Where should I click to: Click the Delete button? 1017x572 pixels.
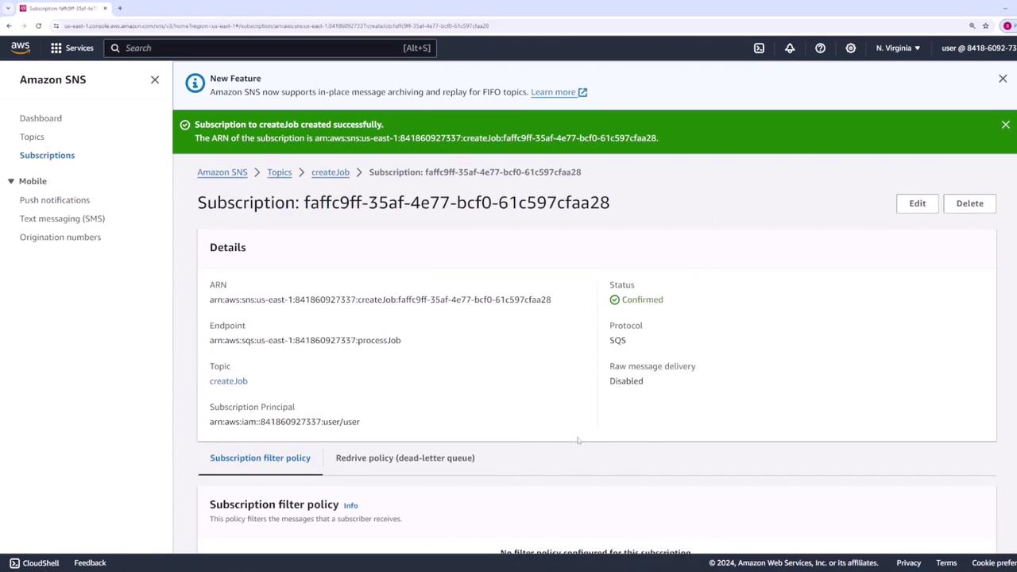969,203
